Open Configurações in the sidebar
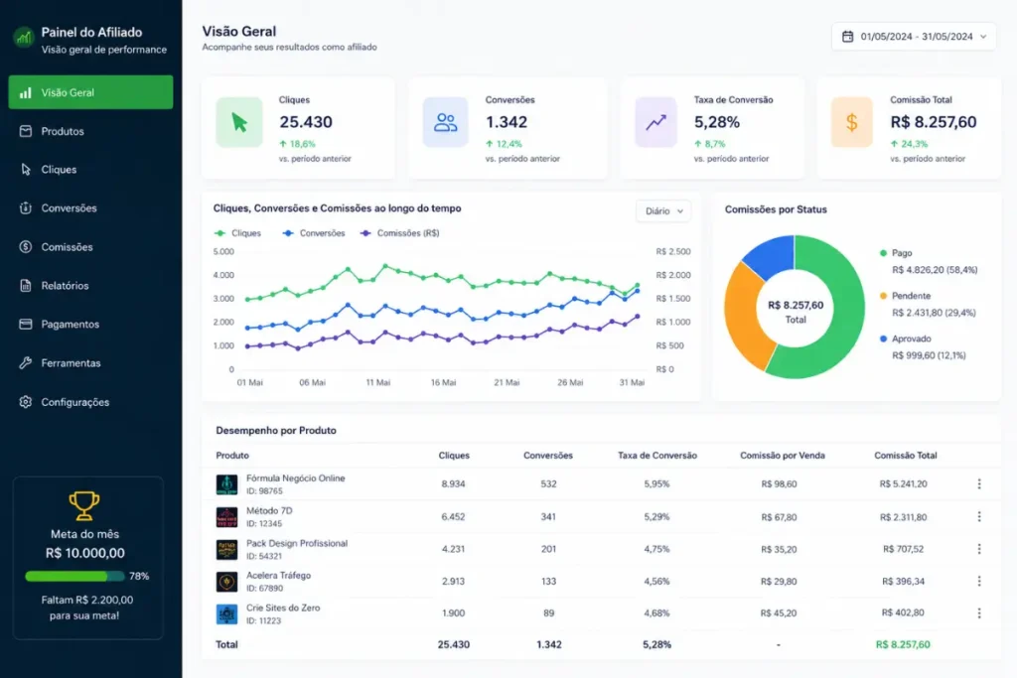Image resolution: width=1017 pixels, height=678 pixels. point(90,402)
